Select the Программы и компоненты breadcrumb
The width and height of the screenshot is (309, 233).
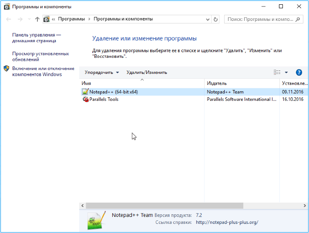point(123,19)
